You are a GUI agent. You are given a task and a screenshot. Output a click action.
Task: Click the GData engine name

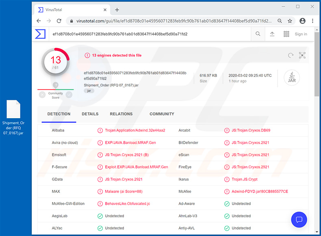coord(57,179)
